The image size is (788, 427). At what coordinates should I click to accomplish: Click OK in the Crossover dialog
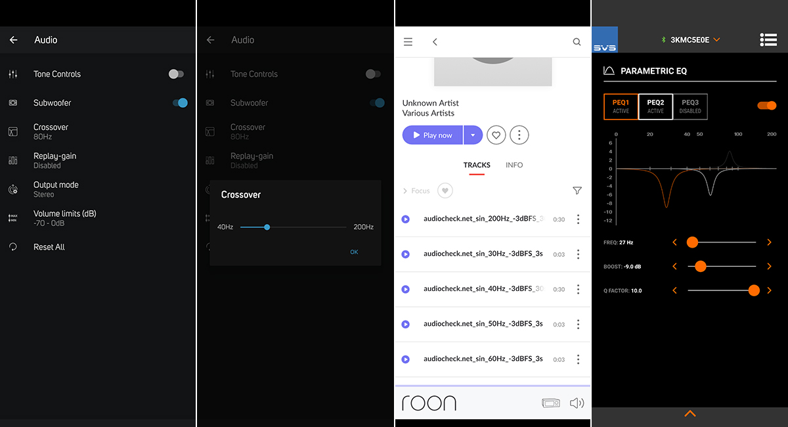354,252
